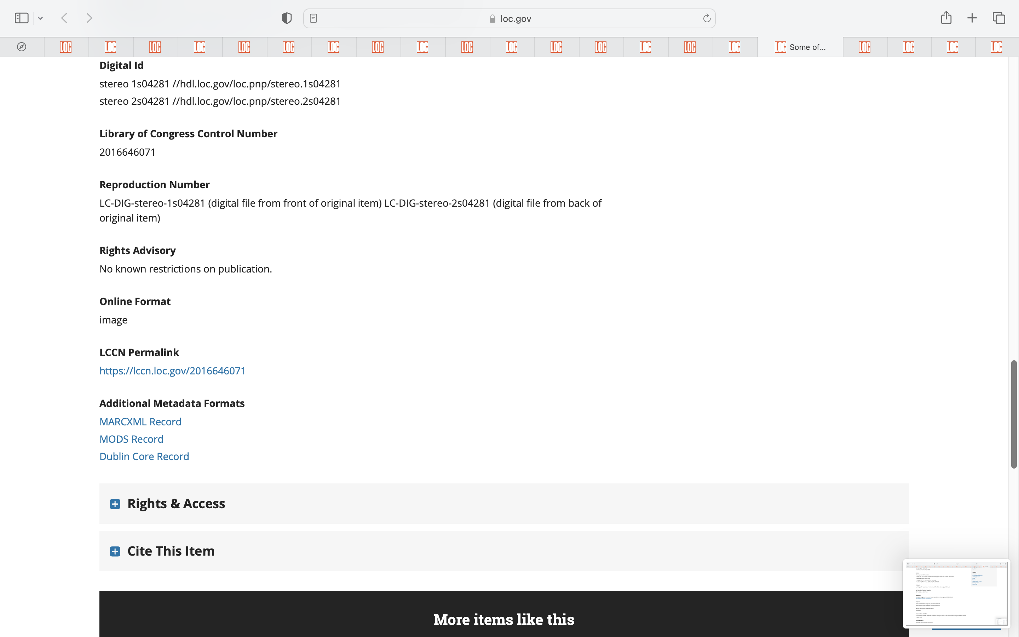Open the Dublin Core Record link
The image size is (1019, 637).
point(144,456)
